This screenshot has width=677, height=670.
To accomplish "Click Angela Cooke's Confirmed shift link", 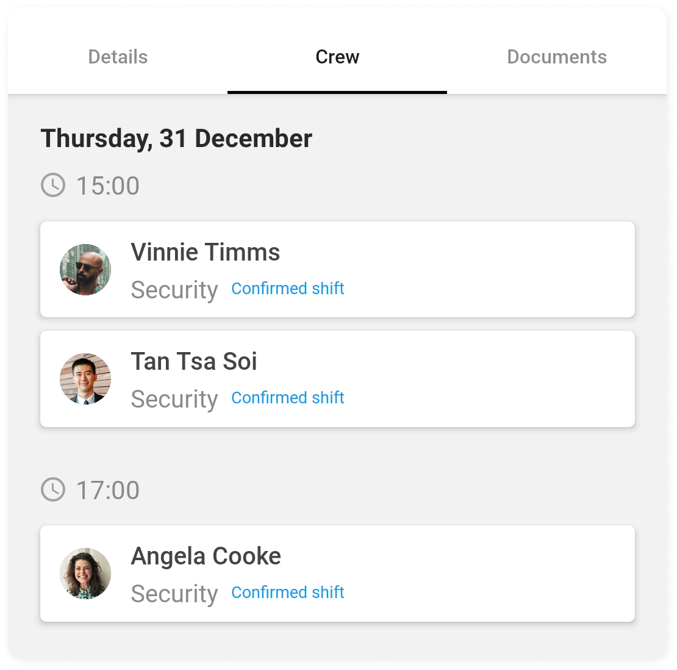I will click(288, 593).
